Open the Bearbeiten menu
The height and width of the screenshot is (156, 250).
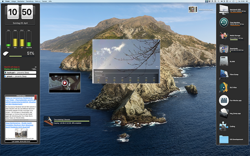click(21, 1)
